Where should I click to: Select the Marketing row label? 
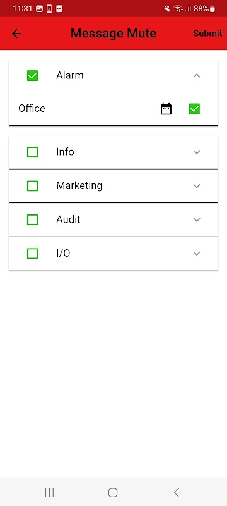coord(79,185)
